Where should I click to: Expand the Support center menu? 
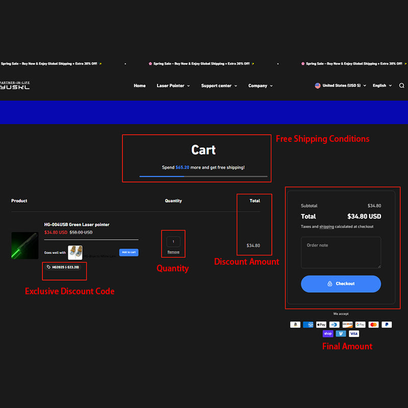pyautogui.click(x=219, y=86)
